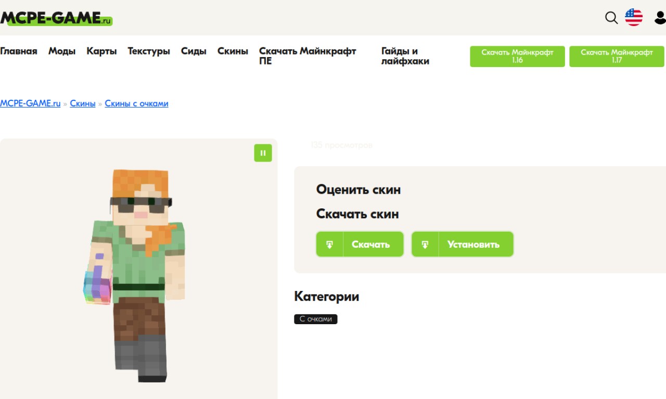
Task: Open the С очками category tag
Action: click(x=316, y=319)
